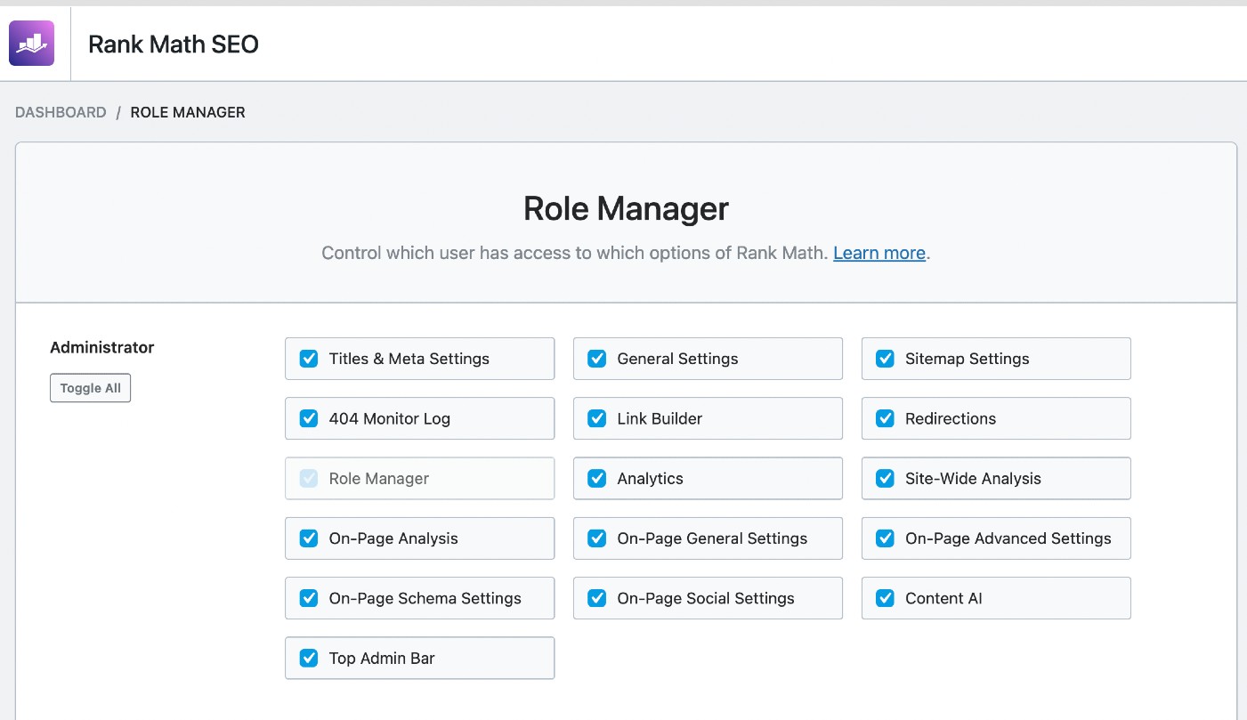Toggle the General Settings checkbox
Image resolution: width=1247 pixels, height=720 pixels.
coord(597,359)
